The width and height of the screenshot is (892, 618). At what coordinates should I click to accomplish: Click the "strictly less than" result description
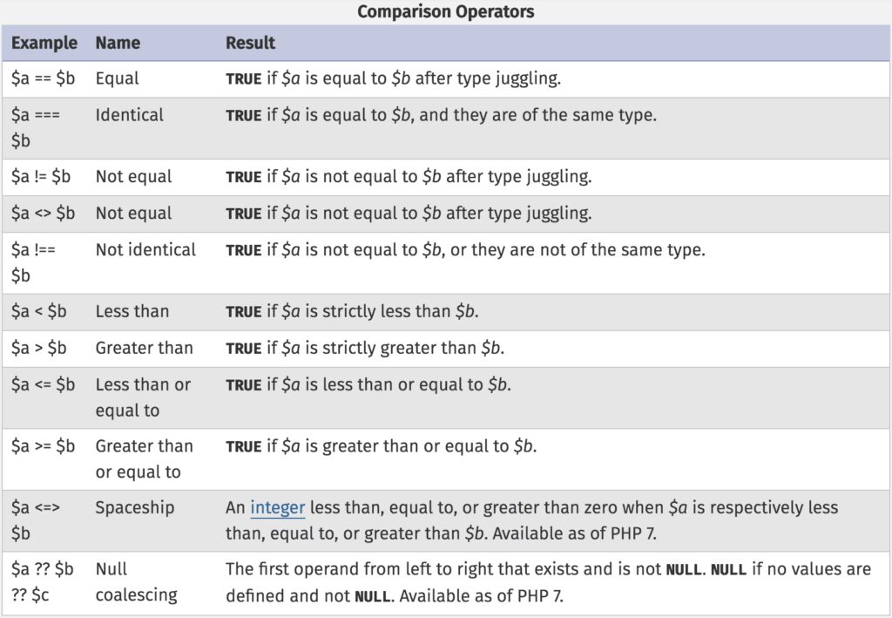pyautogui.click(x=352, y=311)
